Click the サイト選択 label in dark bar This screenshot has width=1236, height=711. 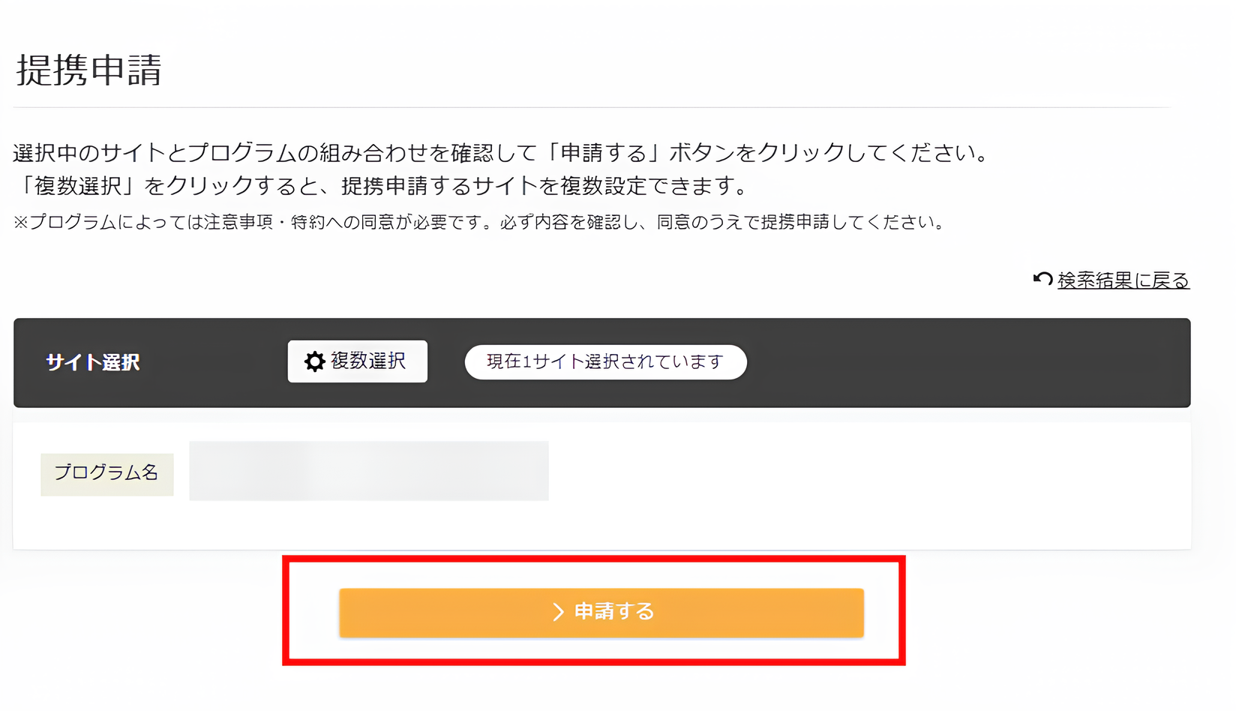click(x=93, y=362)
